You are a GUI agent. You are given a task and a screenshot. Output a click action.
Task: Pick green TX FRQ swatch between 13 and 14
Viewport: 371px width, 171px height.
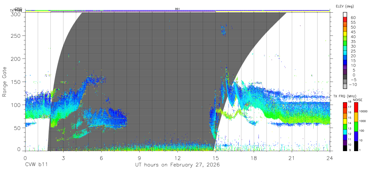pyautogui.click(x=345, y=126)
